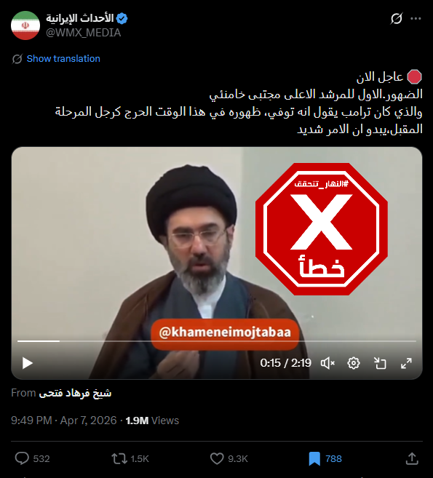Unmute the video via speaker icon
This screenshot has width=433, height=478.
pyautogui.click(x=327, y=363)
